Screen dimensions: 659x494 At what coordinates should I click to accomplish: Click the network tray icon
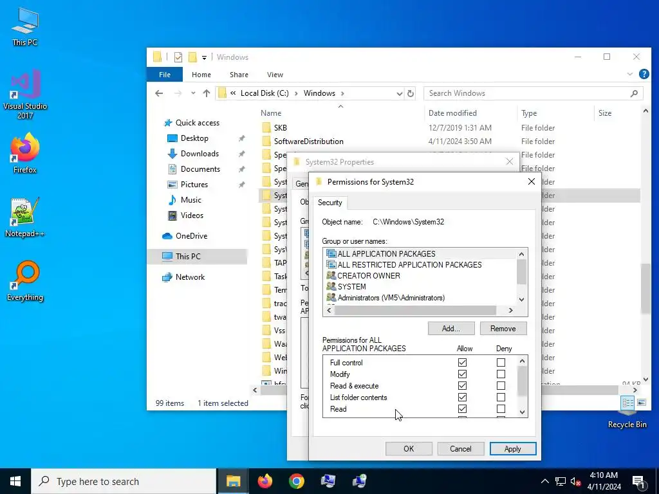click(x=561, y=481)
